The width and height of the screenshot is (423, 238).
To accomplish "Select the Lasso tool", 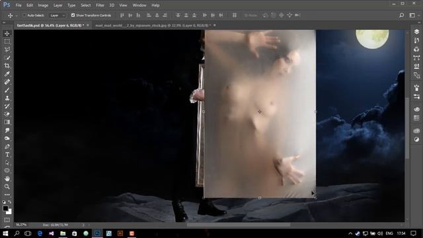I will pos(7,50).
